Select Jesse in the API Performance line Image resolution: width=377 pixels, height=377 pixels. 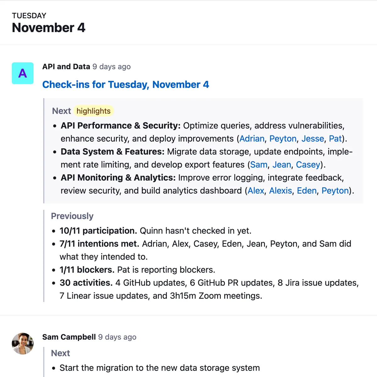coord(313,139)
